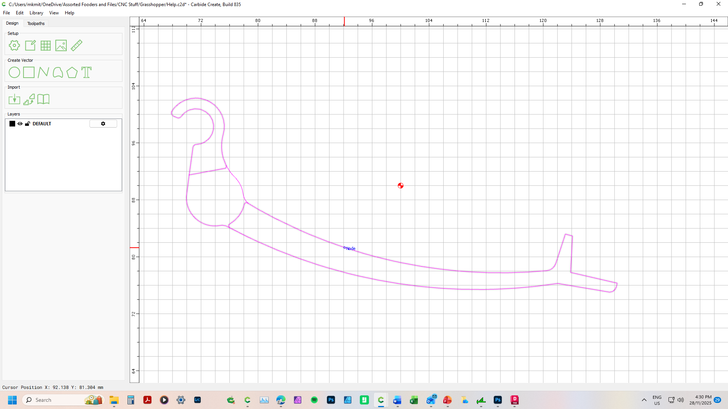Select the Create Rectangle tool

pyautogui.click(x=29, y=72)
